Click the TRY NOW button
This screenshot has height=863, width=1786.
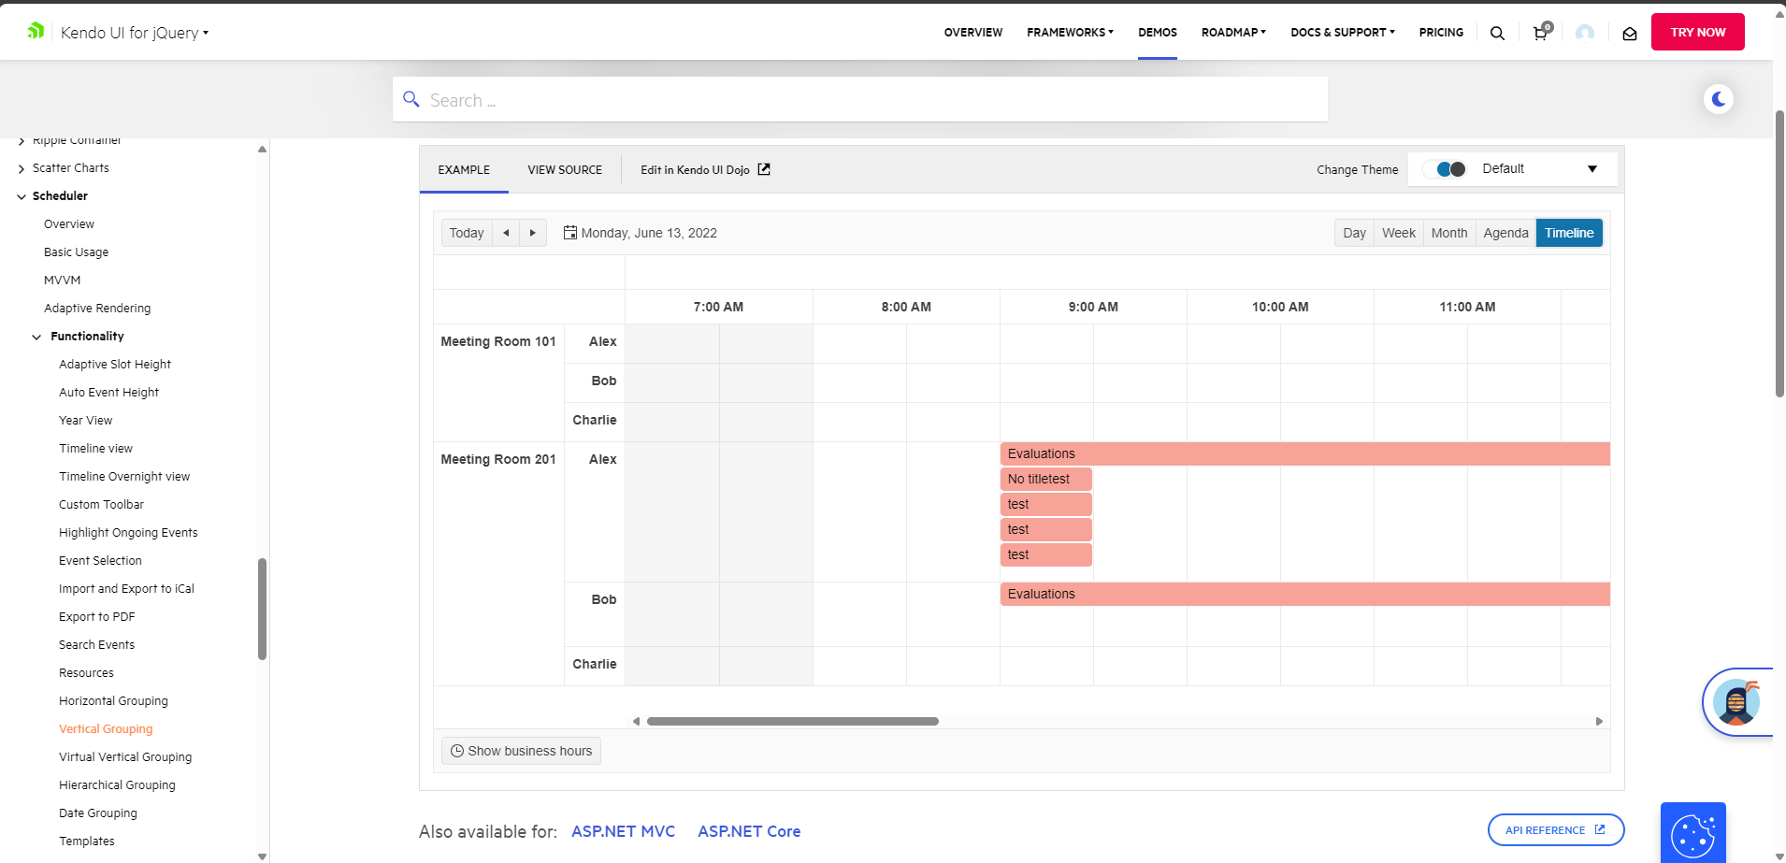pos(1697,32)
